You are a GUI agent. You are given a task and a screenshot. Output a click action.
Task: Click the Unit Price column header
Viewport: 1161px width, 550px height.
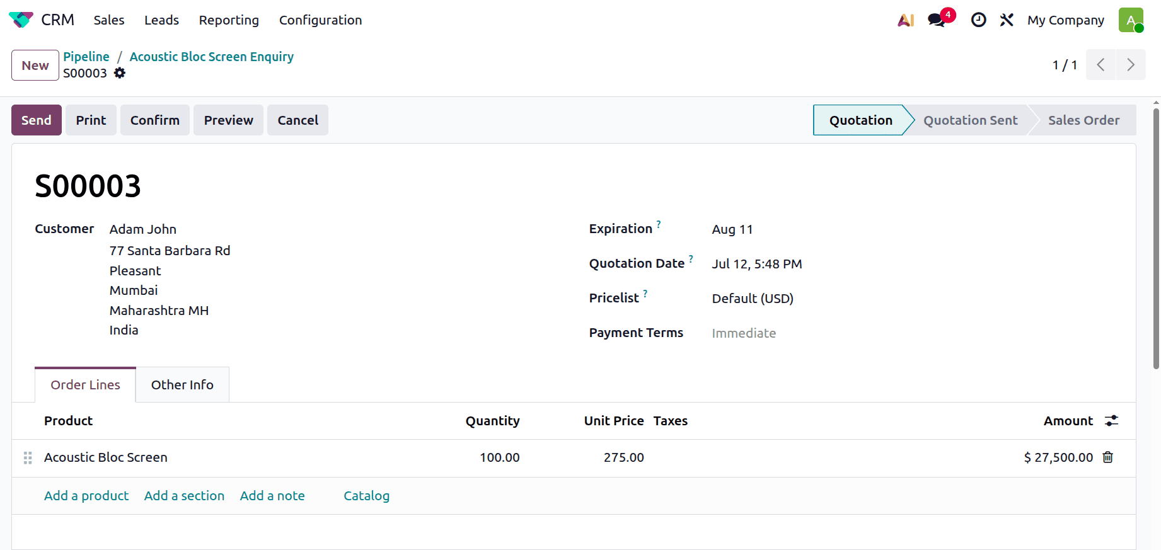pyautogui.click(x=613, y=421)
